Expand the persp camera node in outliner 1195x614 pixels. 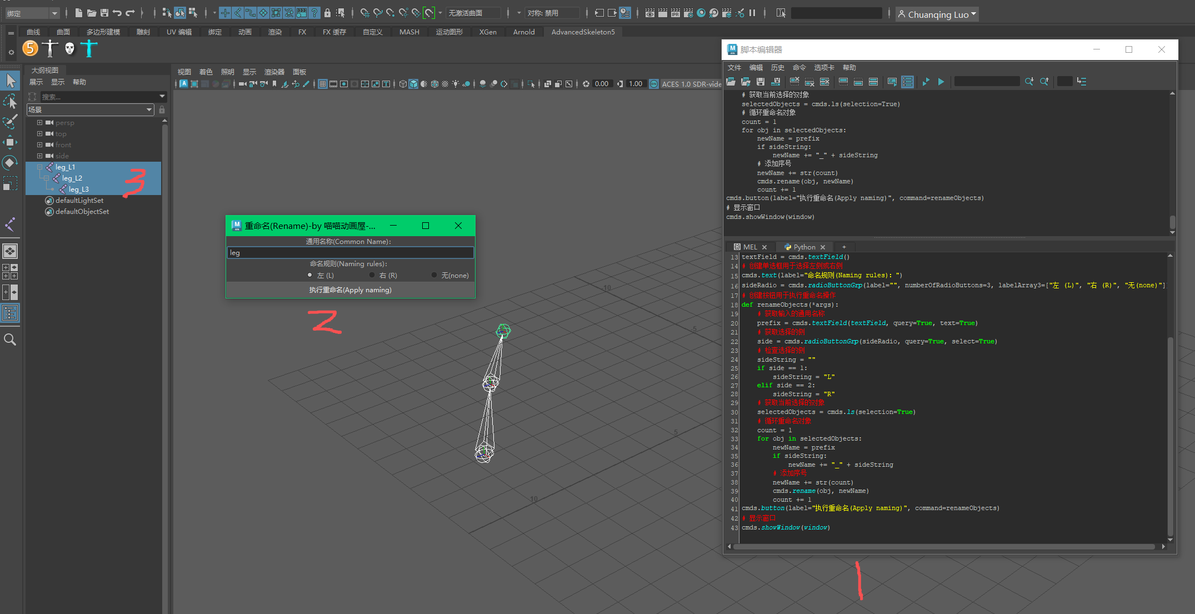39,123
